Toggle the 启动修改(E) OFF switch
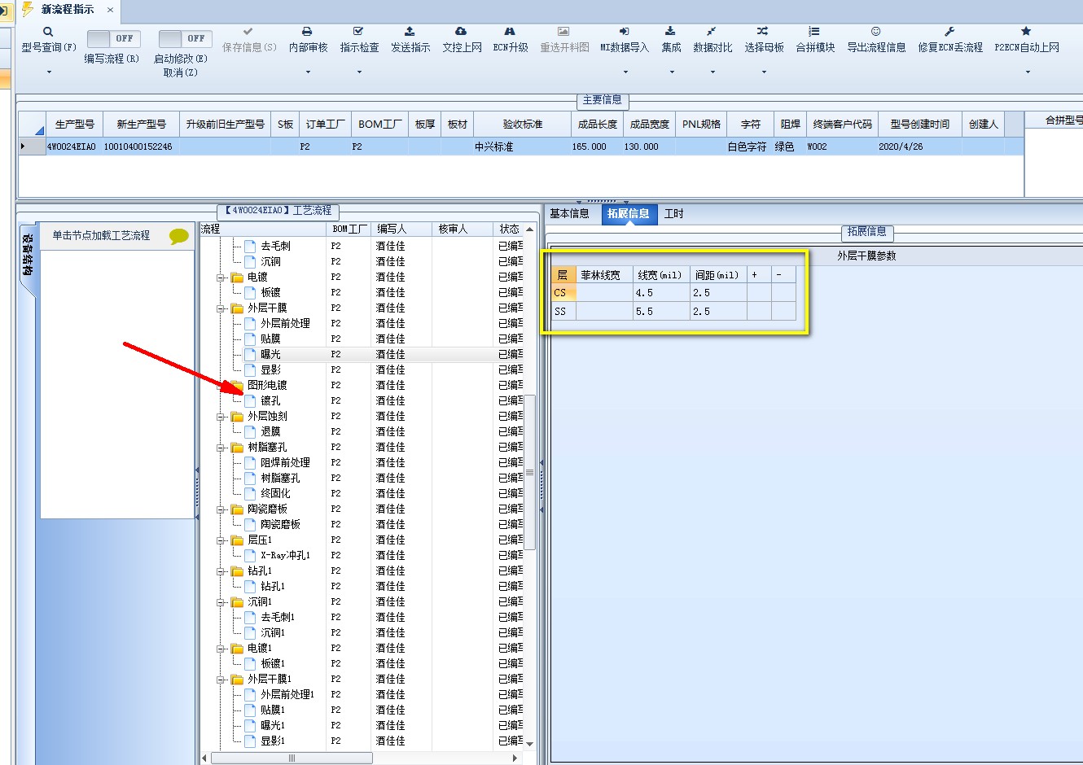Image resolution: width=1083 pixels, height=765 pixels. (x=185, y=38)
